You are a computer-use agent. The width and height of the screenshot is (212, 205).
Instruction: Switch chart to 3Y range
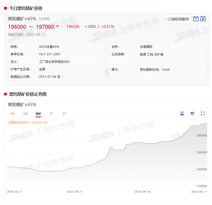pyautogui.click(x=64, y=114)
